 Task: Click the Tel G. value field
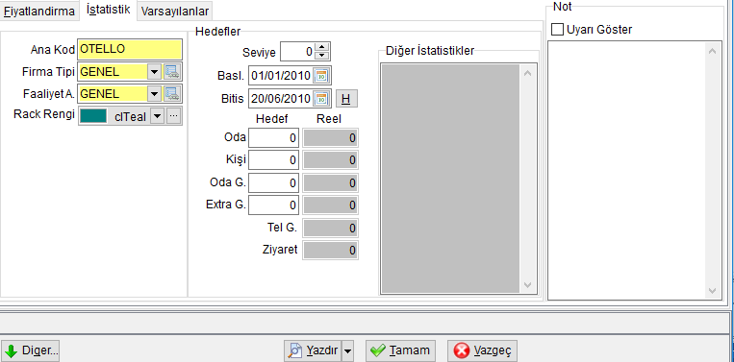click(x=331, y=228)
